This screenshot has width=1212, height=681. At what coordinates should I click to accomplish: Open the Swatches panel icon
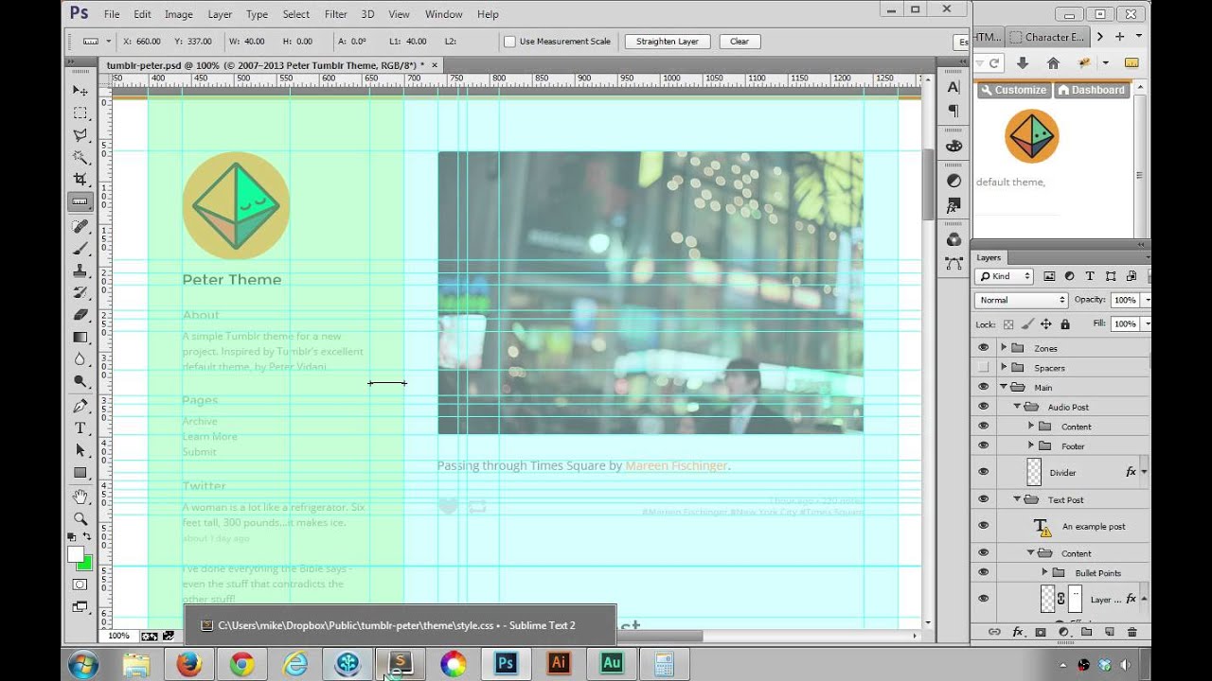pos(954,146)
